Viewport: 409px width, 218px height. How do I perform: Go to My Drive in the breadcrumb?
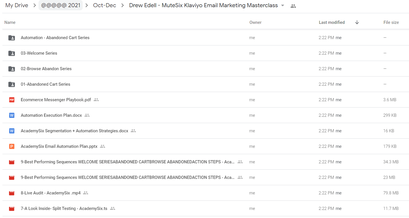click(x=17, y=5)
